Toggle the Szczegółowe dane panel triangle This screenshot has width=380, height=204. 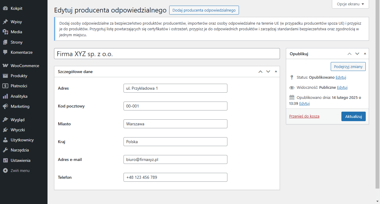pos(276,72)
